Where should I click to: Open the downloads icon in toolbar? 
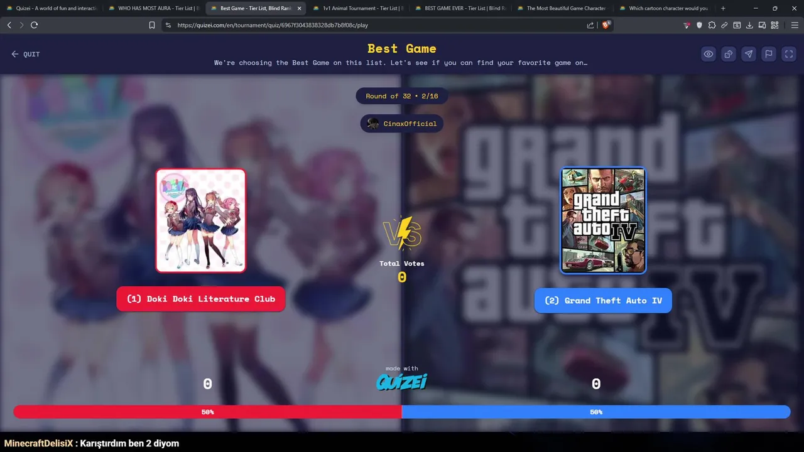[749, 25]
